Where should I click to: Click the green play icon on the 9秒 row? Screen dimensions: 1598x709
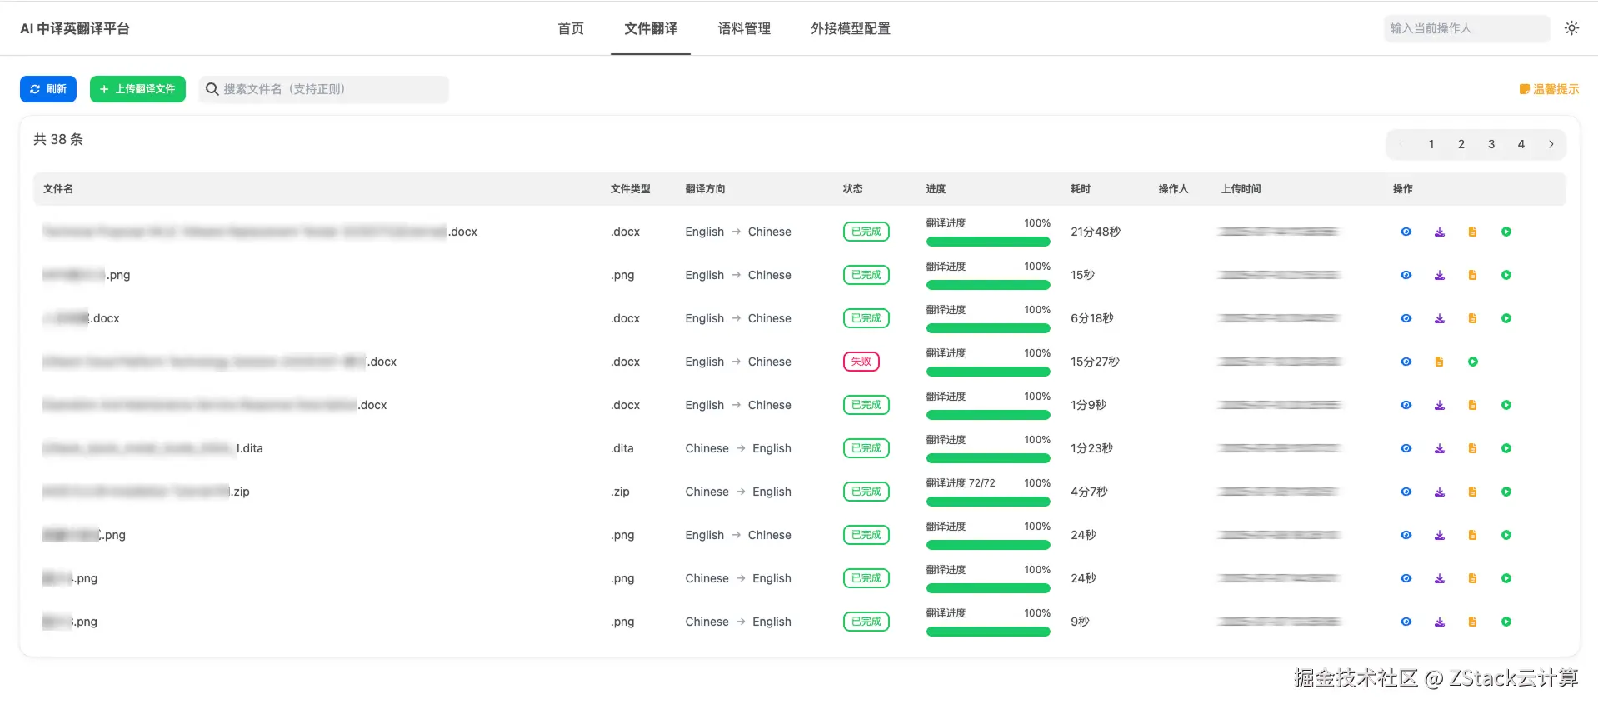[x=1506, y=622]
